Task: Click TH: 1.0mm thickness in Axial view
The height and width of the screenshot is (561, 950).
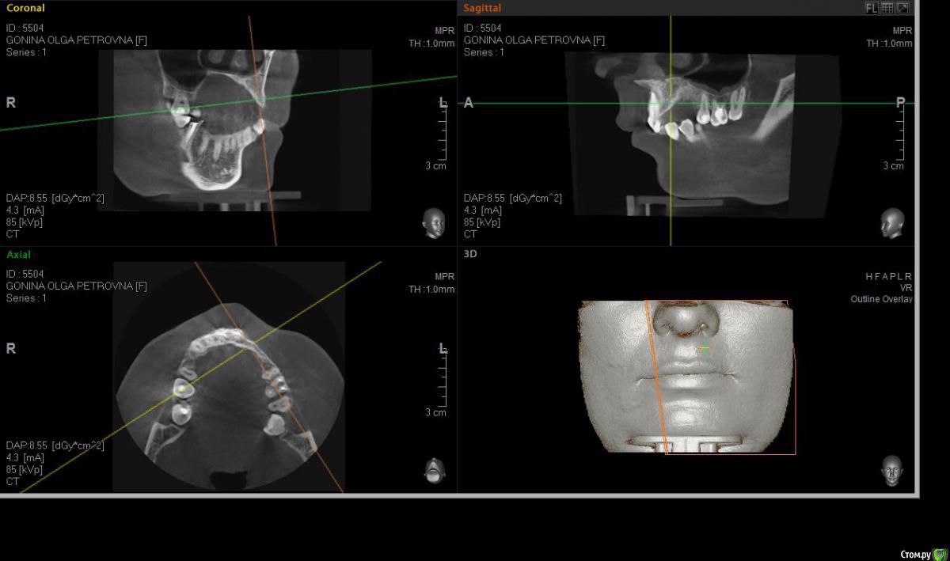Action: (x=431, y=290)
